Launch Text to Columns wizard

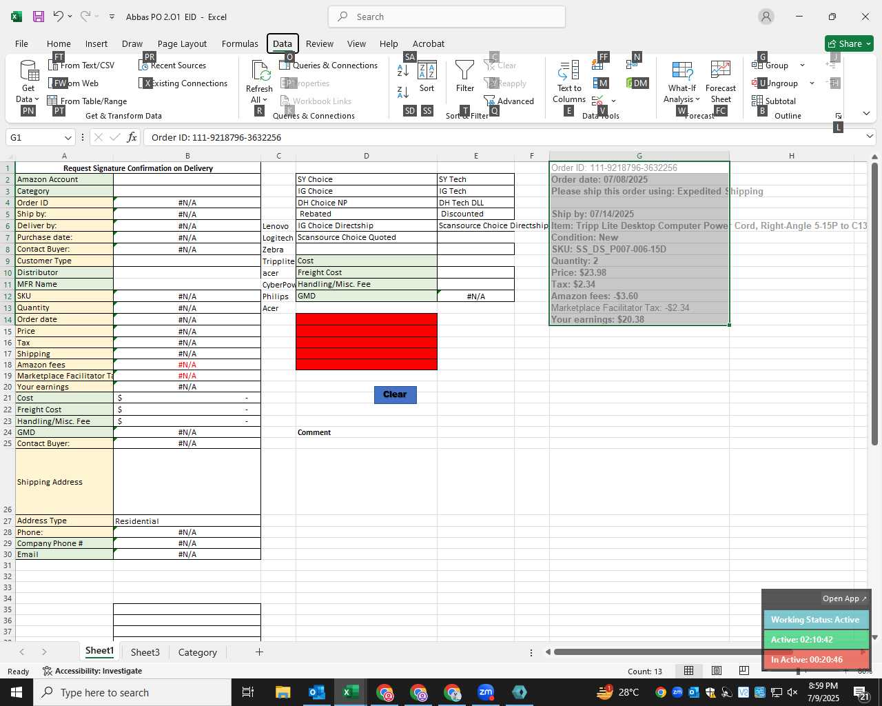coord(569,81)
